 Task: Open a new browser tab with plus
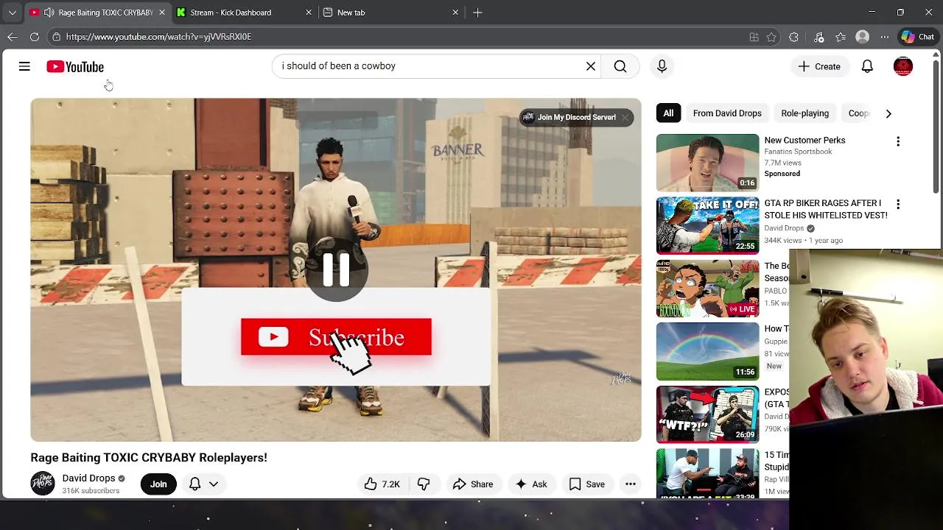pos(477,13)
